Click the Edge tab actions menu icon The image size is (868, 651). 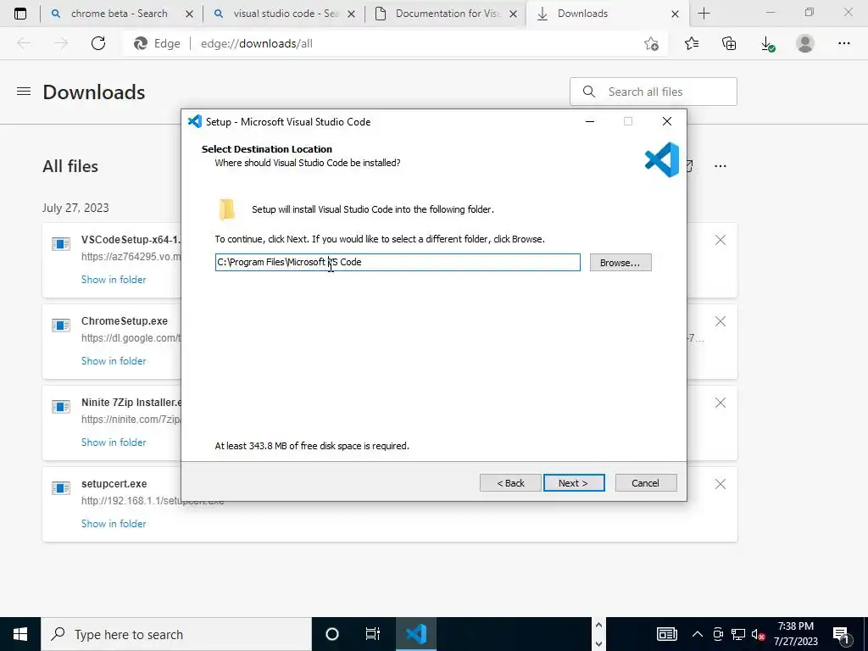[x=20, y=14]
